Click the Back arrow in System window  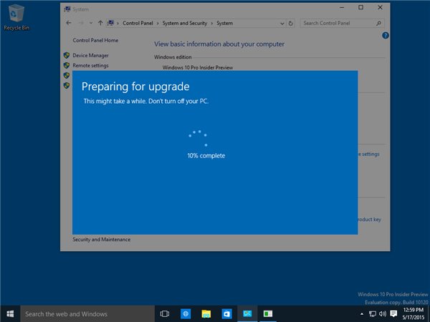coord(69,23)
